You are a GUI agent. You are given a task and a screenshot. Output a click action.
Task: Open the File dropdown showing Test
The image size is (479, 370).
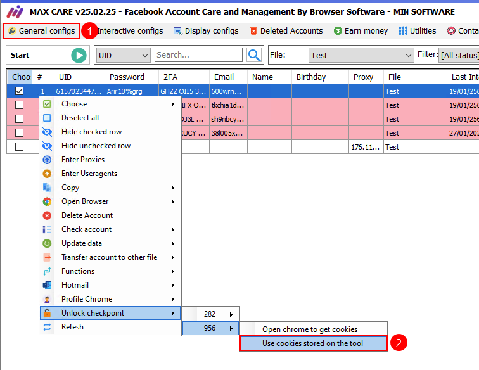[361, 55]
